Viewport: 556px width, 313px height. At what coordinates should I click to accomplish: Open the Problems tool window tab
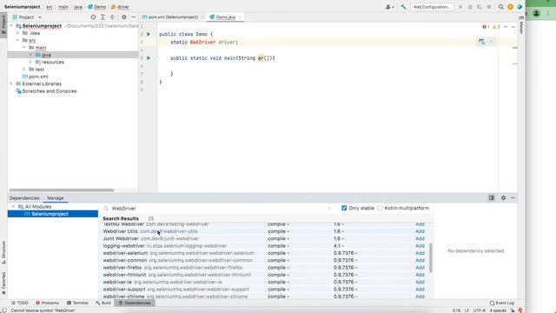pyautogui.click(x=47, y=303)
